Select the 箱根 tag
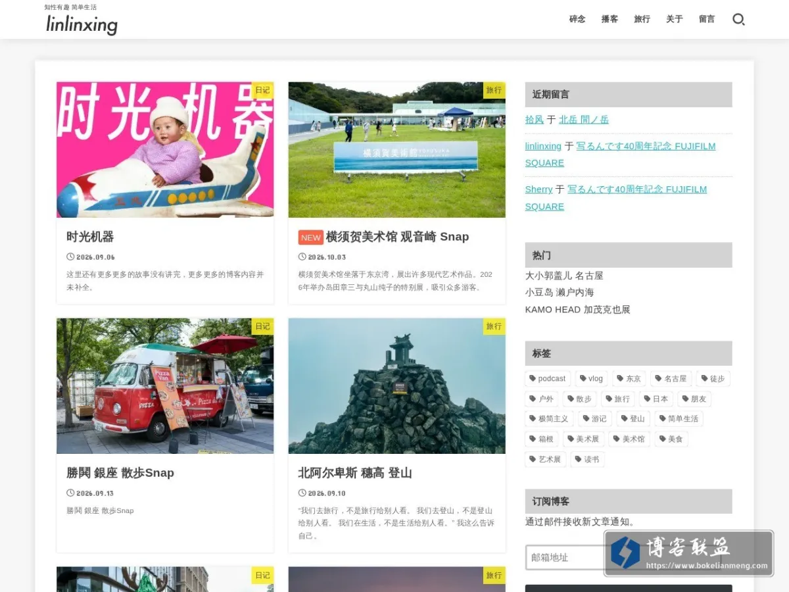789x592 pixels. (542, 439)
